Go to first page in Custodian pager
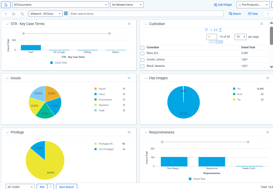The height and width of the screenshot is (189, 273). 211,42
